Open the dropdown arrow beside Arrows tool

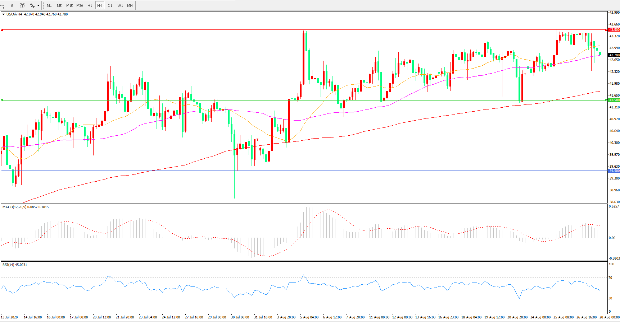[x=38, y=5]
